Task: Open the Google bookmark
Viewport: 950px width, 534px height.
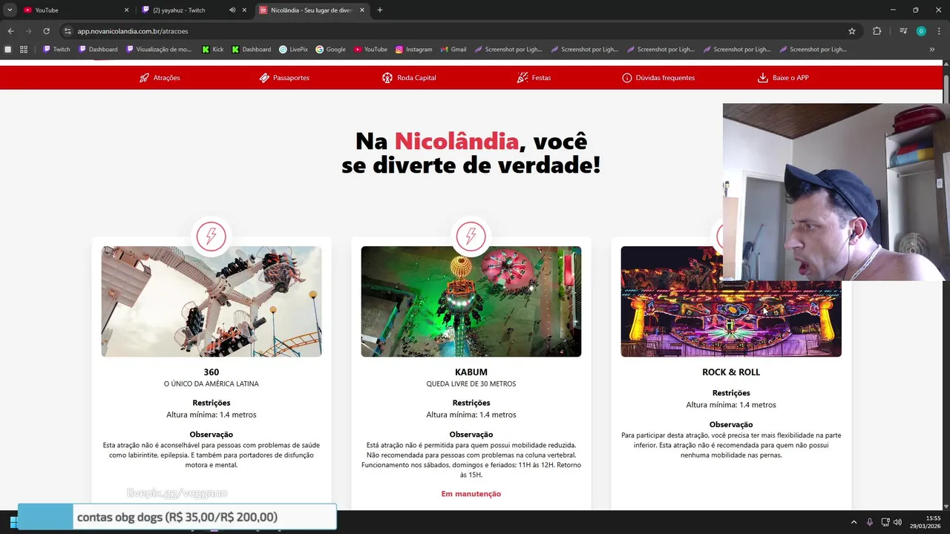Action: pos(330,50)
